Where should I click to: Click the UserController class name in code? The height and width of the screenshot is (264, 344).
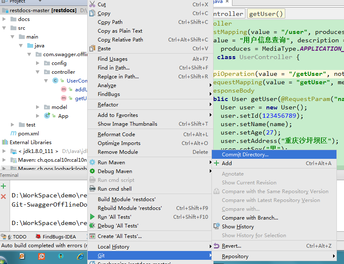tap(266, 57)
